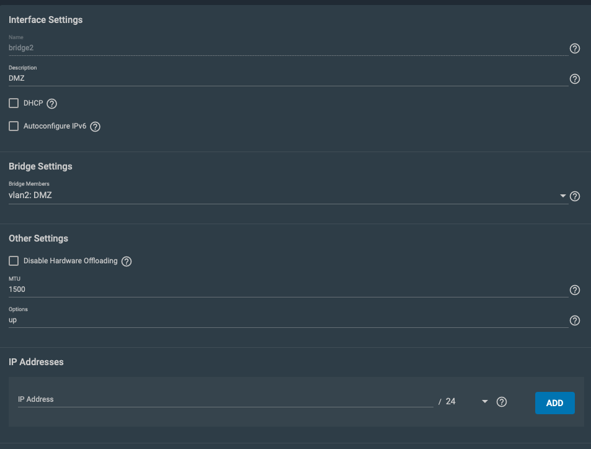Show Disable Hardware Offloading help tooltip

coord(127,261)
